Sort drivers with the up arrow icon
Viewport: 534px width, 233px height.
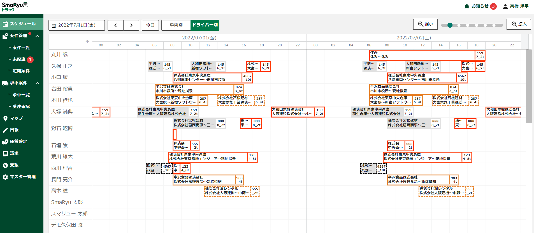(x=87, y=42)
